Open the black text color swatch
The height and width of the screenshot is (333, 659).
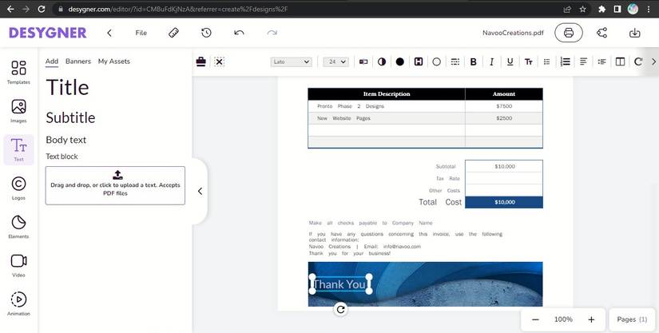tap(399, 61)
